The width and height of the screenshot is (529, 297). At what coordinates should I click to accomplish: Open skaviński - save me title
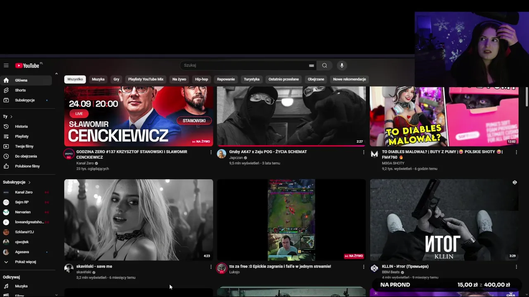pyautogui.click(x=94, y=266)
